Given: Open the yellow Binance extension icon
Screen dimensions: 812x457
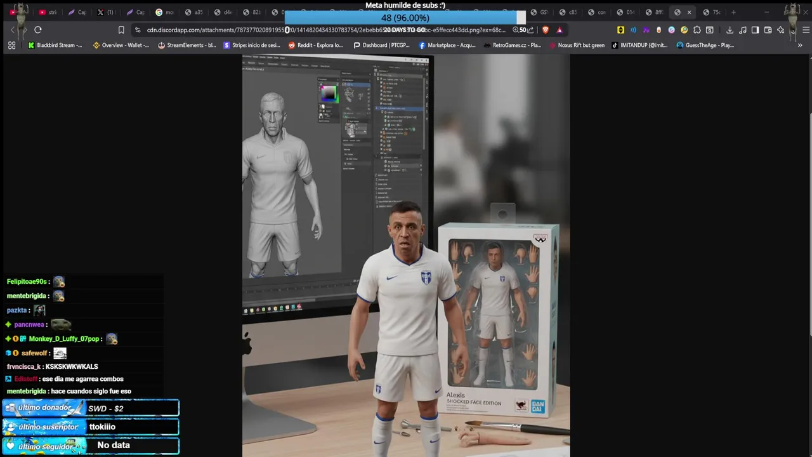Looking at the screenshot, I should tap(620, 30).
